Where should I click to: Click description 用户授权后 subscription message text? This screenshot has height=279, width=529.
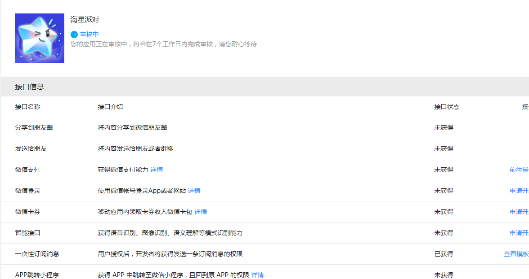pos(170,254)
